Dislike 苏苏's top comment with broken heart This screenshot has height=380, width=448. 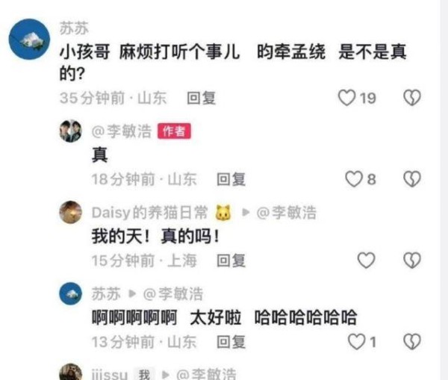coord(412,98)
